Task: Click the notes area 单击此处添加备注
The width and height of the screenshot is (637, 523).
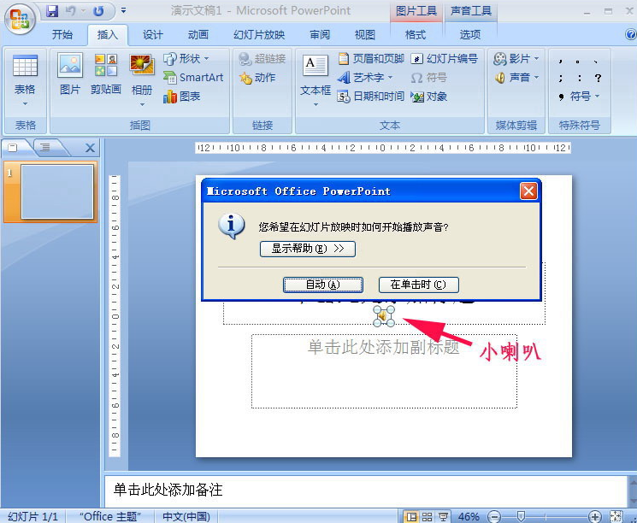Action: click(366, 490)
